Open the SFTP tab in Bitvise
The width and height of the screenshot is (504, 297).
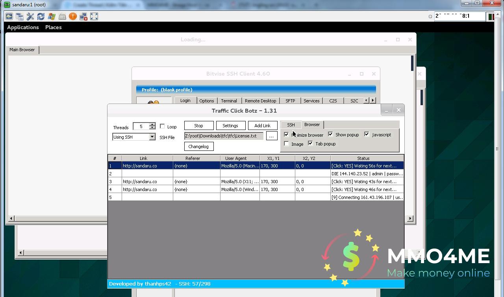[x=290, y=101]
